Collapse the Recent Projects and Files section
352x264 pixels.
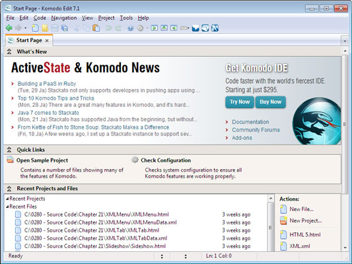point(9,188)
